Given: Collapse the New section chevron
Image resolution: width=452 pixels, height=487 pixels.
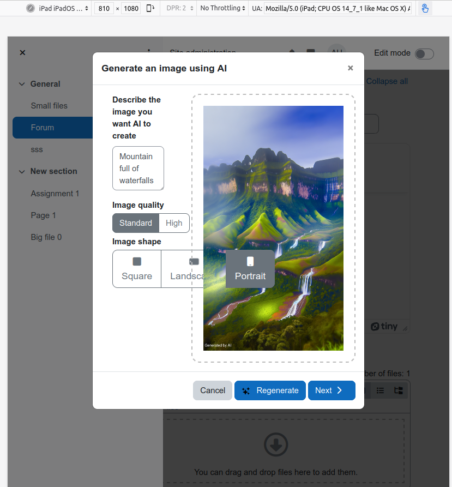Looking at the screenshot, I should (22, 171).
